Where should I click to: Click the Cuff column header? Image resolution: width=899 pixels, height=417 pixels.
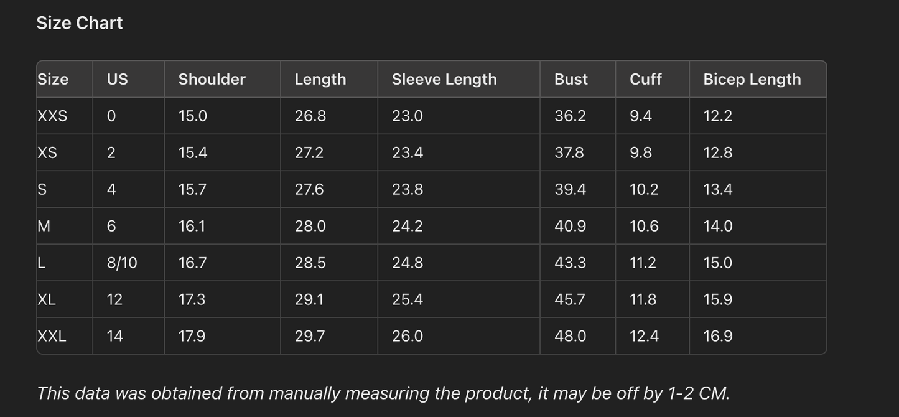pyautogui.click(x=645, y=79)
